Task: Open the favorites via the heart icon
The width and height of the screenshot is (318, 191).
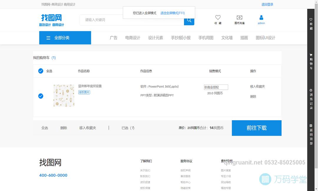Action: 218,18
